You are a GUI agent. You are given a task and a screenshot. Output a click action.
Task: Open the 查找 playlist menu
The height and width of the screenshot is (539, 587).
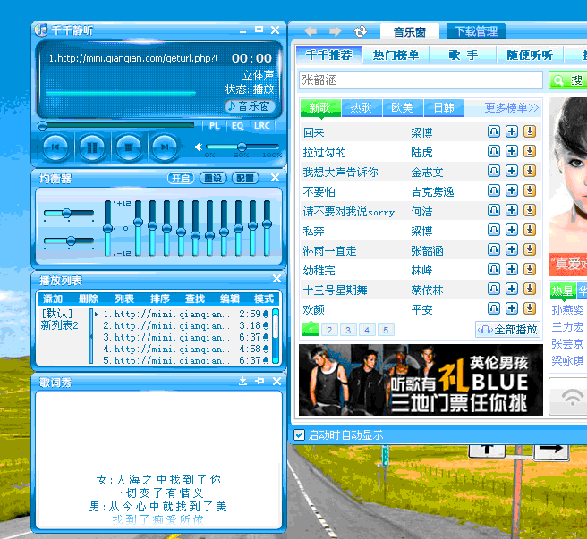[195, 299]
